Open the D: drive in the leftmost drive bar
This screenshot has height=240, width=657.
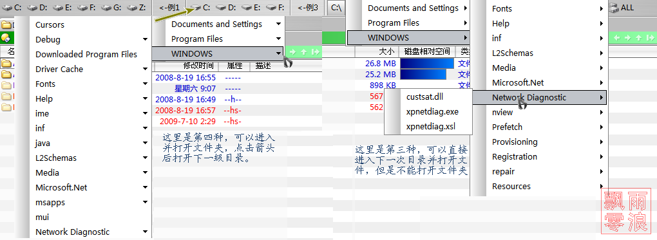click(x=38, y=7)
